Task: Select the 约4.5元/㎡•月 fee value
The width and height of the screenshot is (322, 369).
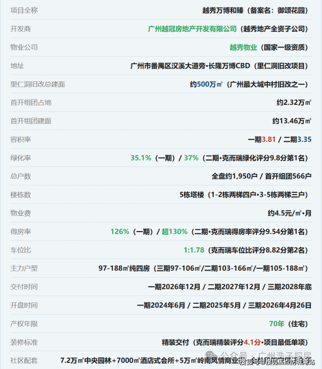Action: coord(289,213)
